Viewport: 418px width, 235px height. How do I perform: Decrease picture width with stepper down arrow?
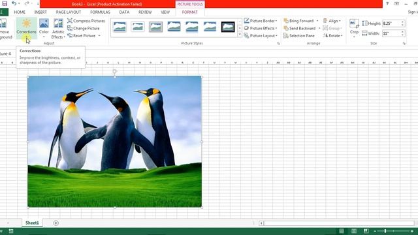point(402,35)
